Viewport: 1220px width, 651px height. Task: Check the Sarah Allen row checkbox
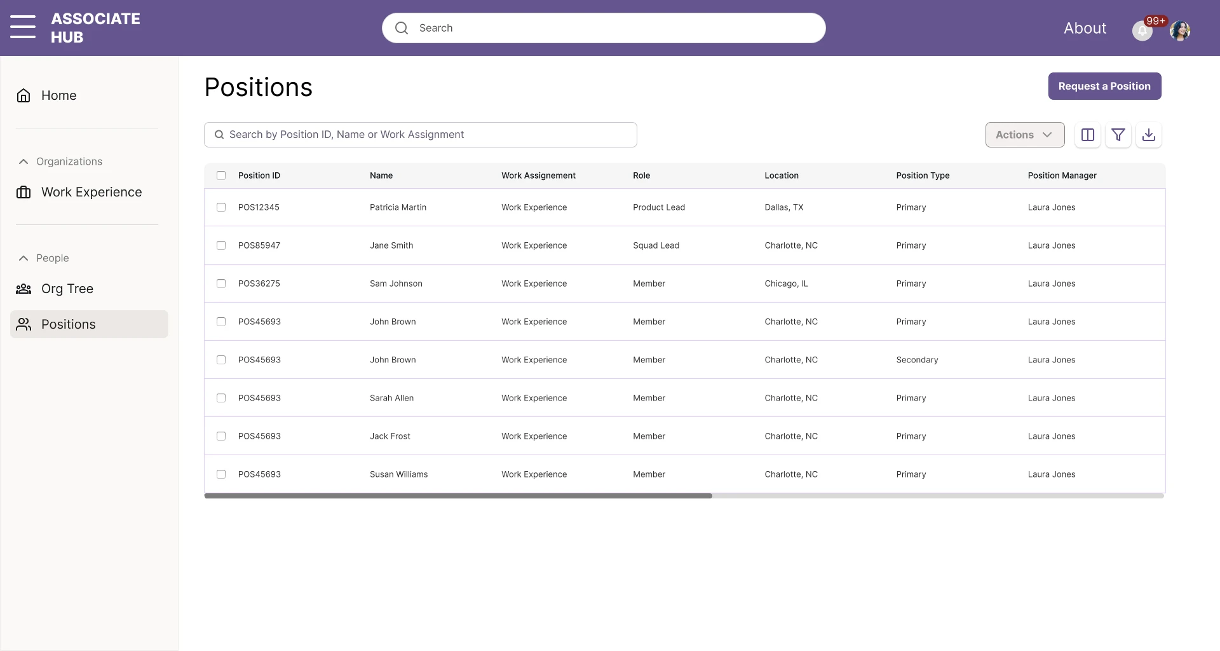click(221, 398)
